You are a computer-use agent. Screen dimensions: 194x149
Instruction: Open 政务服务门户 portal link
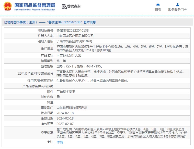point(177,10)
